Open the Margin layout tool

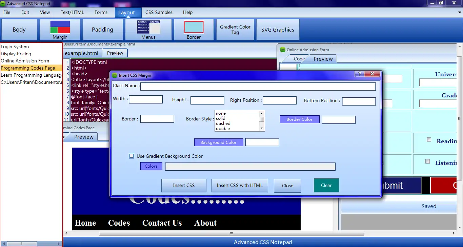coord(60,30)
